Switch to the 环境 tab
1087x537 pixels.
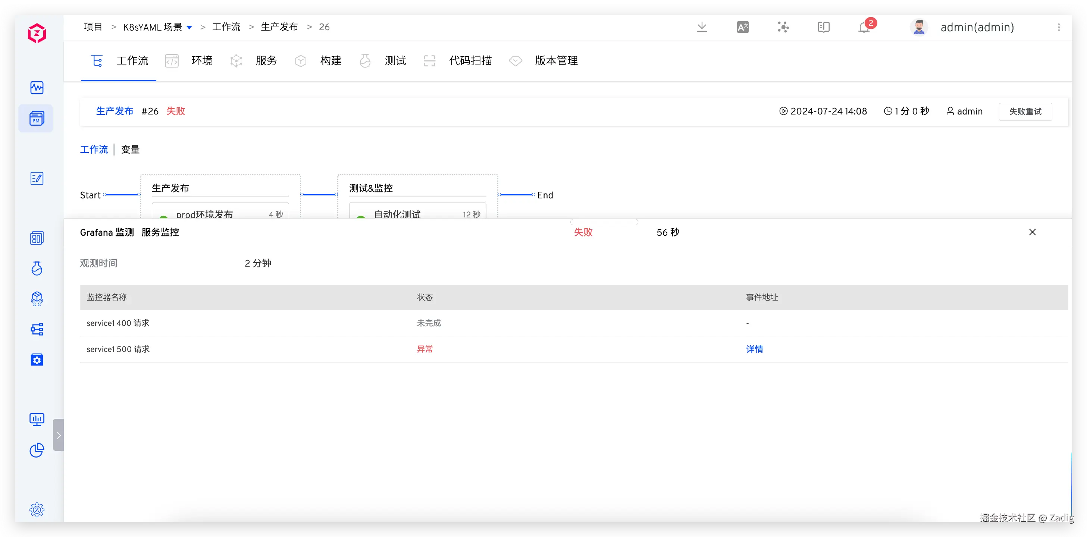pos(201,61)
